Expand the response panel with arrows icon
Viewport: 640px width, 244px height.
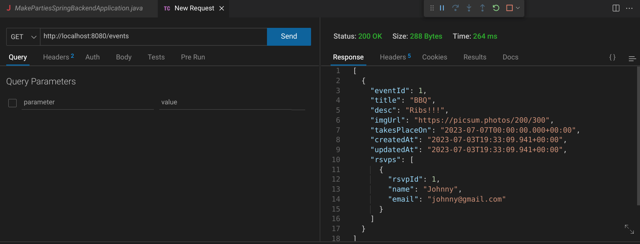[x=629, y=229]
